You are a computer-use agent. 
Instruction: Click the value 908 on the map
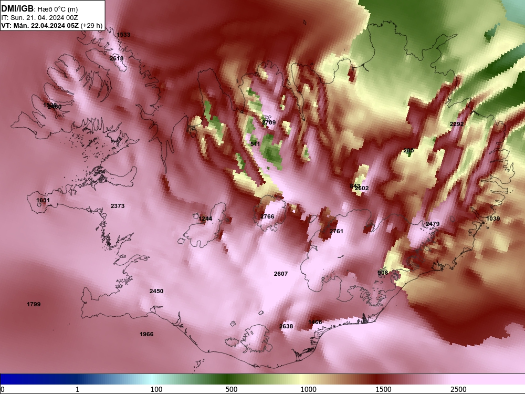point(383,273)
